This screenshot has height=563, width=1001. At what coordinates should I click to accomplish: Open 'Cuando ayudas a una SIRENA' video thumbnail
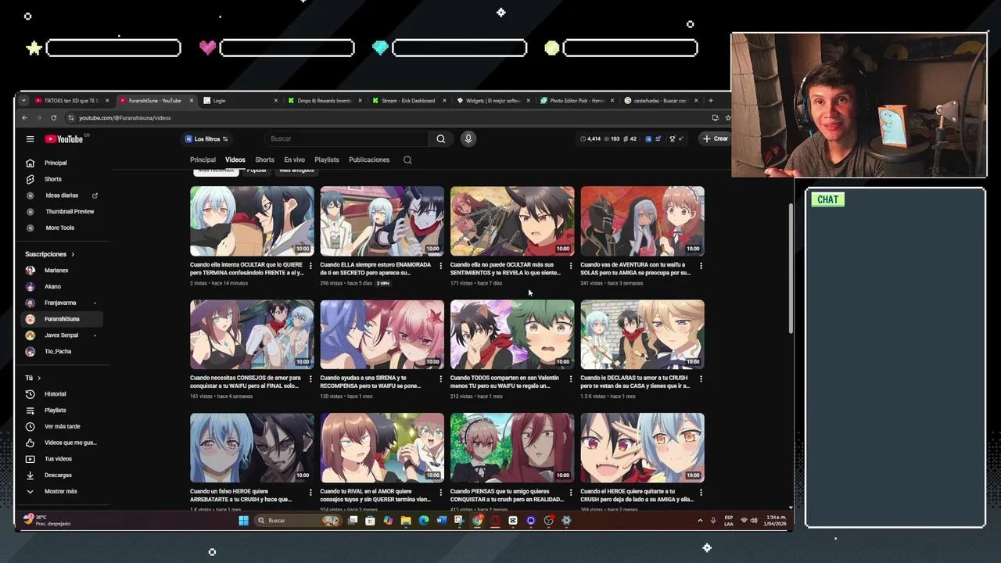[x=382, y=334]
